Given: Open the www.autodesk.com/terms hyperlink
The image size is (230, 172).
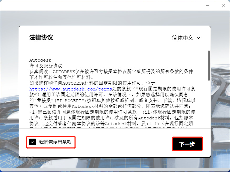Looking at the screenshot, I should click(70, 89).
